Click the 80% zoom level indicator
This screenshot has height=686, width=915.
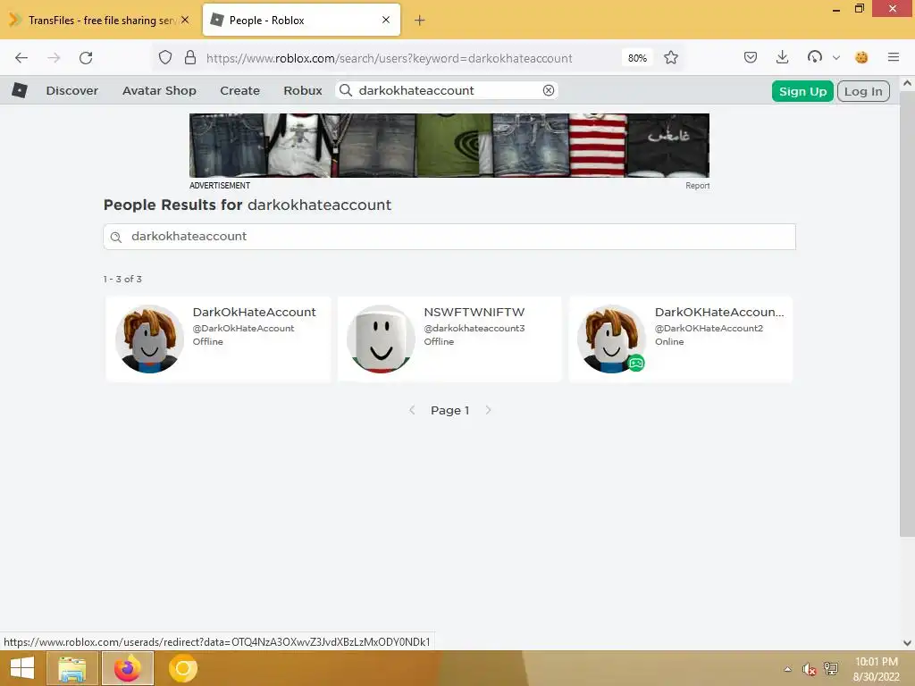point(637,58)
